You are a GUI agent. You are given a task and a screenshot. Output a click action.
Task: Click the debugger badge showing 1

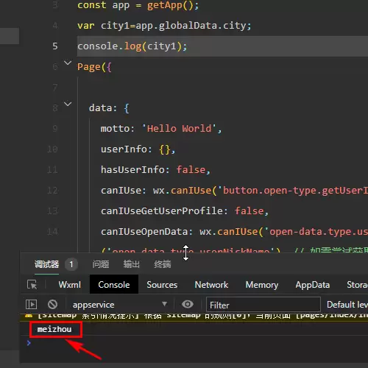71,264
